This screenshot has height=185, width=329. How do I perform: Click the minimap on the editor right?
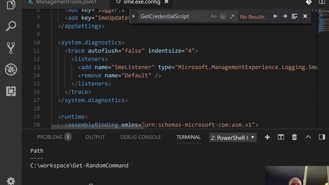point(323,21)
